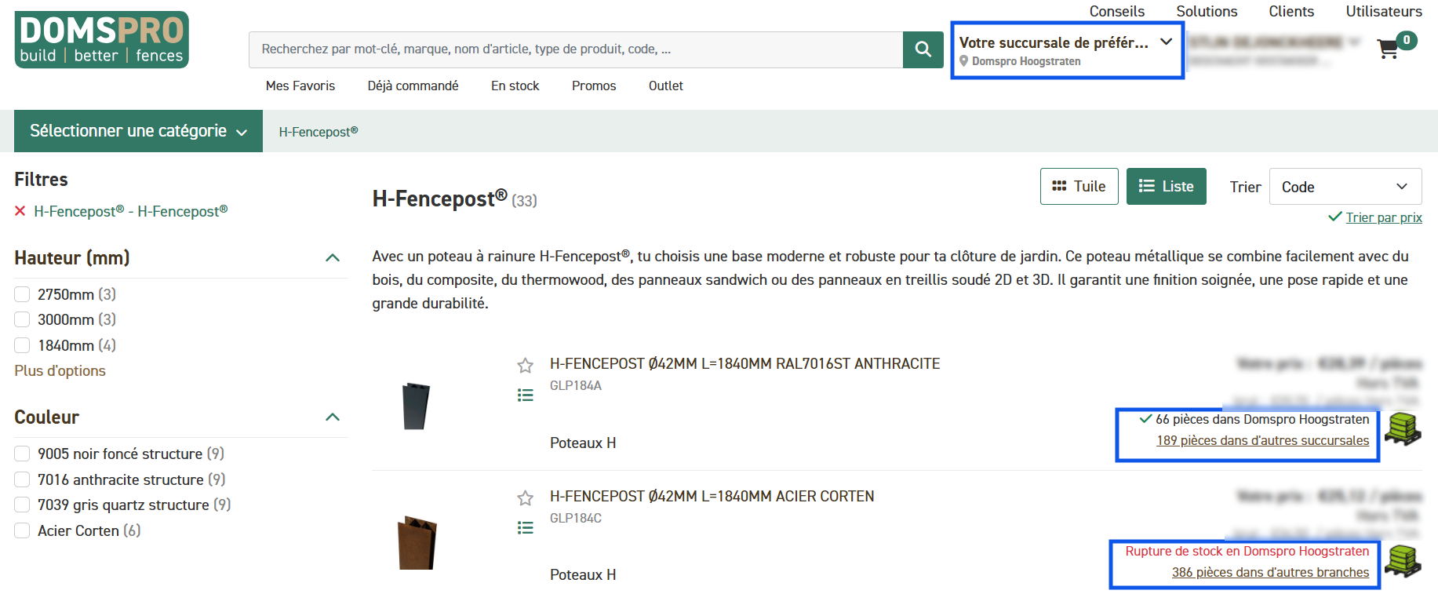The width and height of the screenshot is (1438, 594).
Task: Check the 2750mm height filter
Action: (x=22, y=294)
